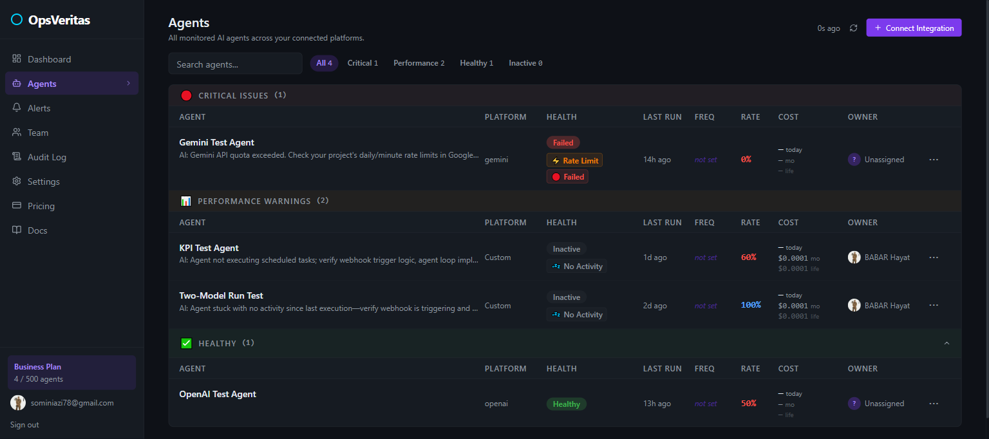The height and width of the screenshot is (439, 989).
Task: Click the Agents robot icon in sidebar
Action: click(17, 84)
